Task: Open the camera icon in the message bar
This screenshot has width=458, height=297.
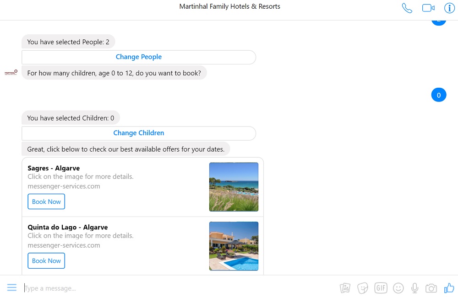Action: pyautogui.click(x=431, y=288)
